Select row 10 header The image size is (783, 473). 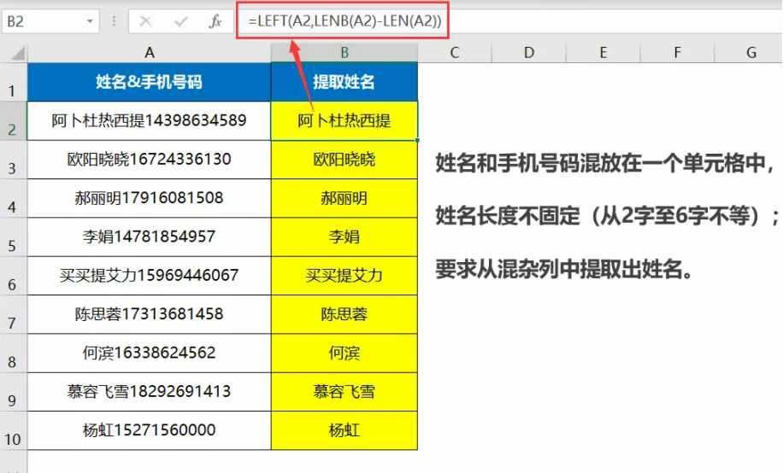coord(14,430)
